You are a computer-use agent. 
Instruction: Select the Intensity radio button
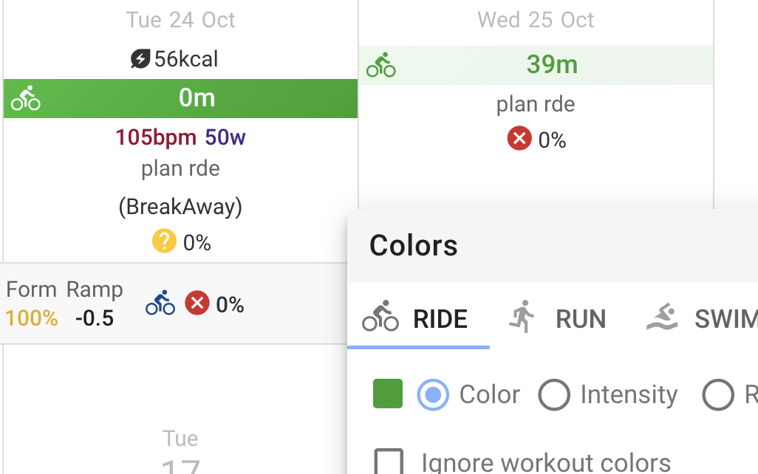coord(554,395)
